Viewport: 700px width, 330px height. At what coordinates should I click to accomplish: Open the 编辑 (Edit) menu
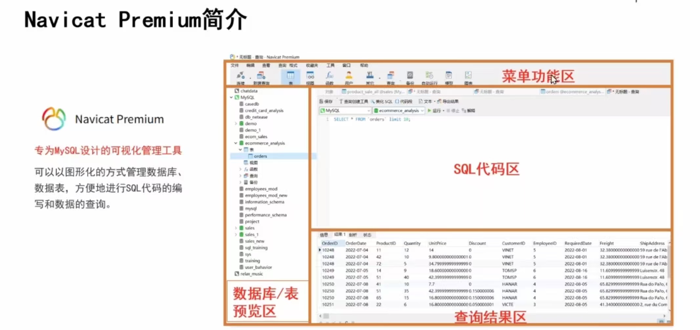tap(250, 65)
